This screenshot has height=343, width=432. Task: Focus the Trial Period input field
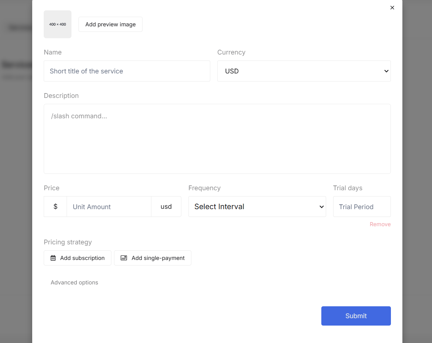(x=362, y=207)
